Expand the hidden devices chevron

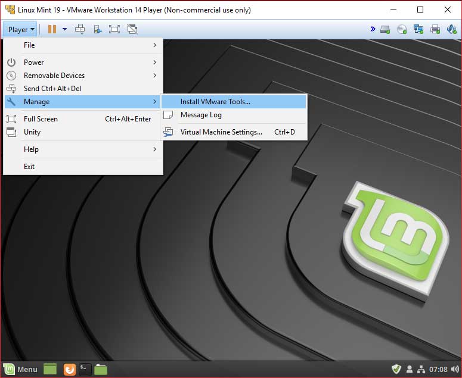373,29
